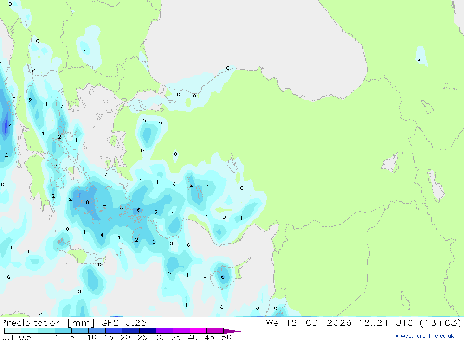Click the '35' legend scale label
The height and width of the screenshot is (340, 464).
click(x=176, y=337)
